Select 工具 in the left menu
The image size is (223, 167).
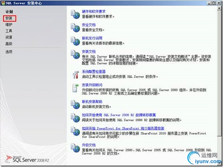pyautogui.click(x=9, y=31)
